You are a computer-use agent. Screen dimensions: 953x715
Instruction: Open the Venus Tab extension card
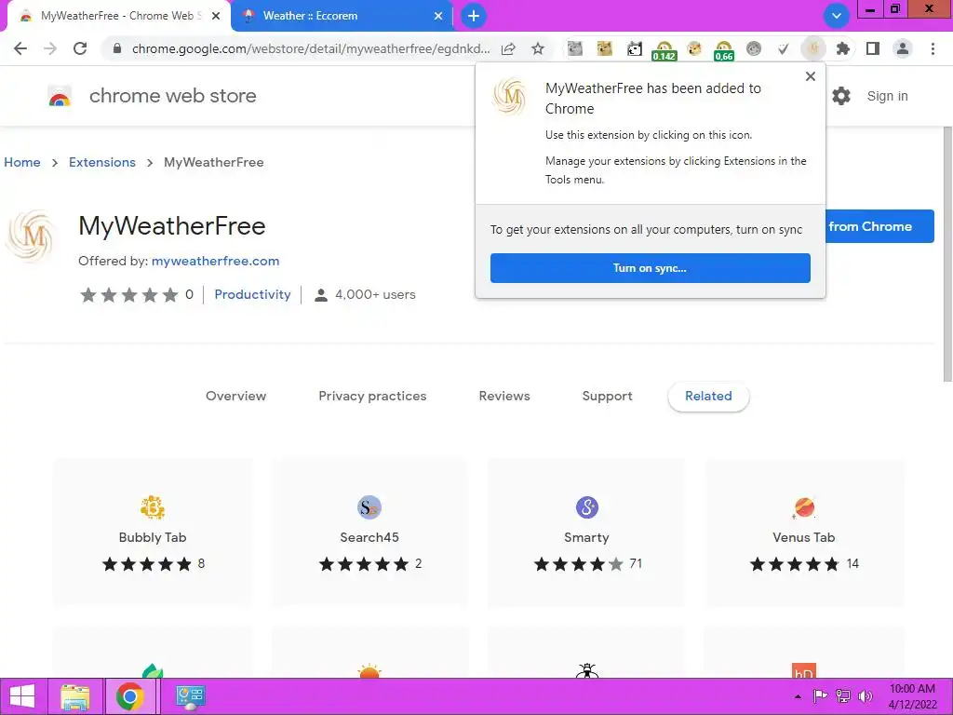click(x=804, y=533)
